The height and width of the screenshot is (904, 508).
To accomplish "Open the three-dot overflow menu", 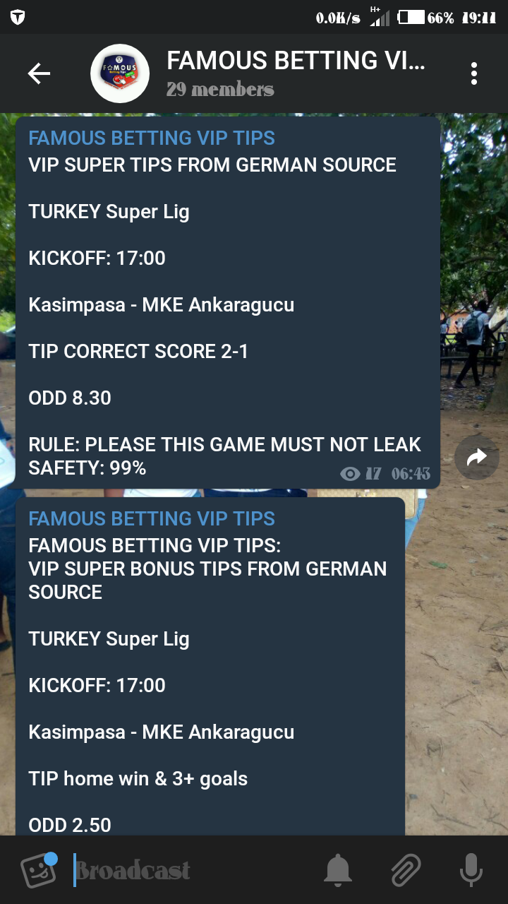I will click(x=474, y=73).
